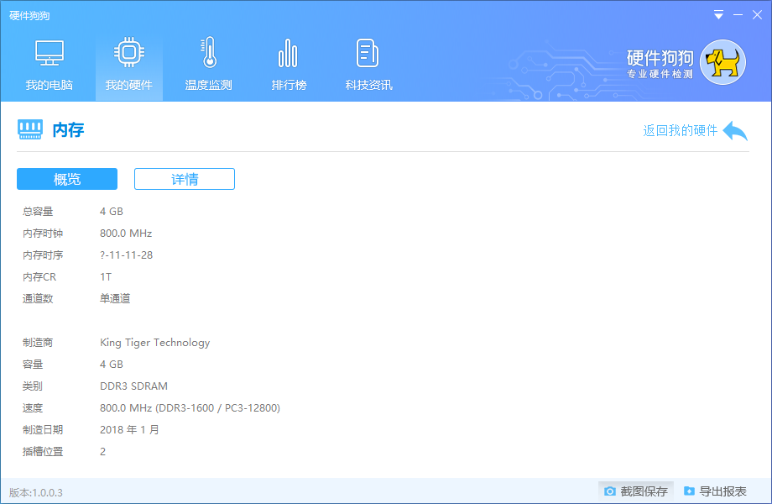Click the 截图保存 button
772x504 pixels.
click(635, 491)
